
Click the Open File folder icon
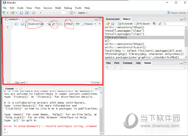(x=12, y=13)
